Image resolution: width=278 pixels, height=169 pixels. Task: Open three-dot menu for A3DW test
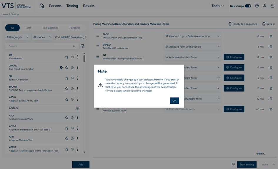tap(77, 99)
